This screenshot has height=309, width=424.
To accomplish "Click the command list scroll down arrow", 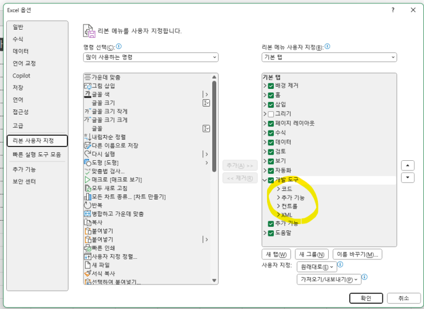I will (x=214, y=280).
